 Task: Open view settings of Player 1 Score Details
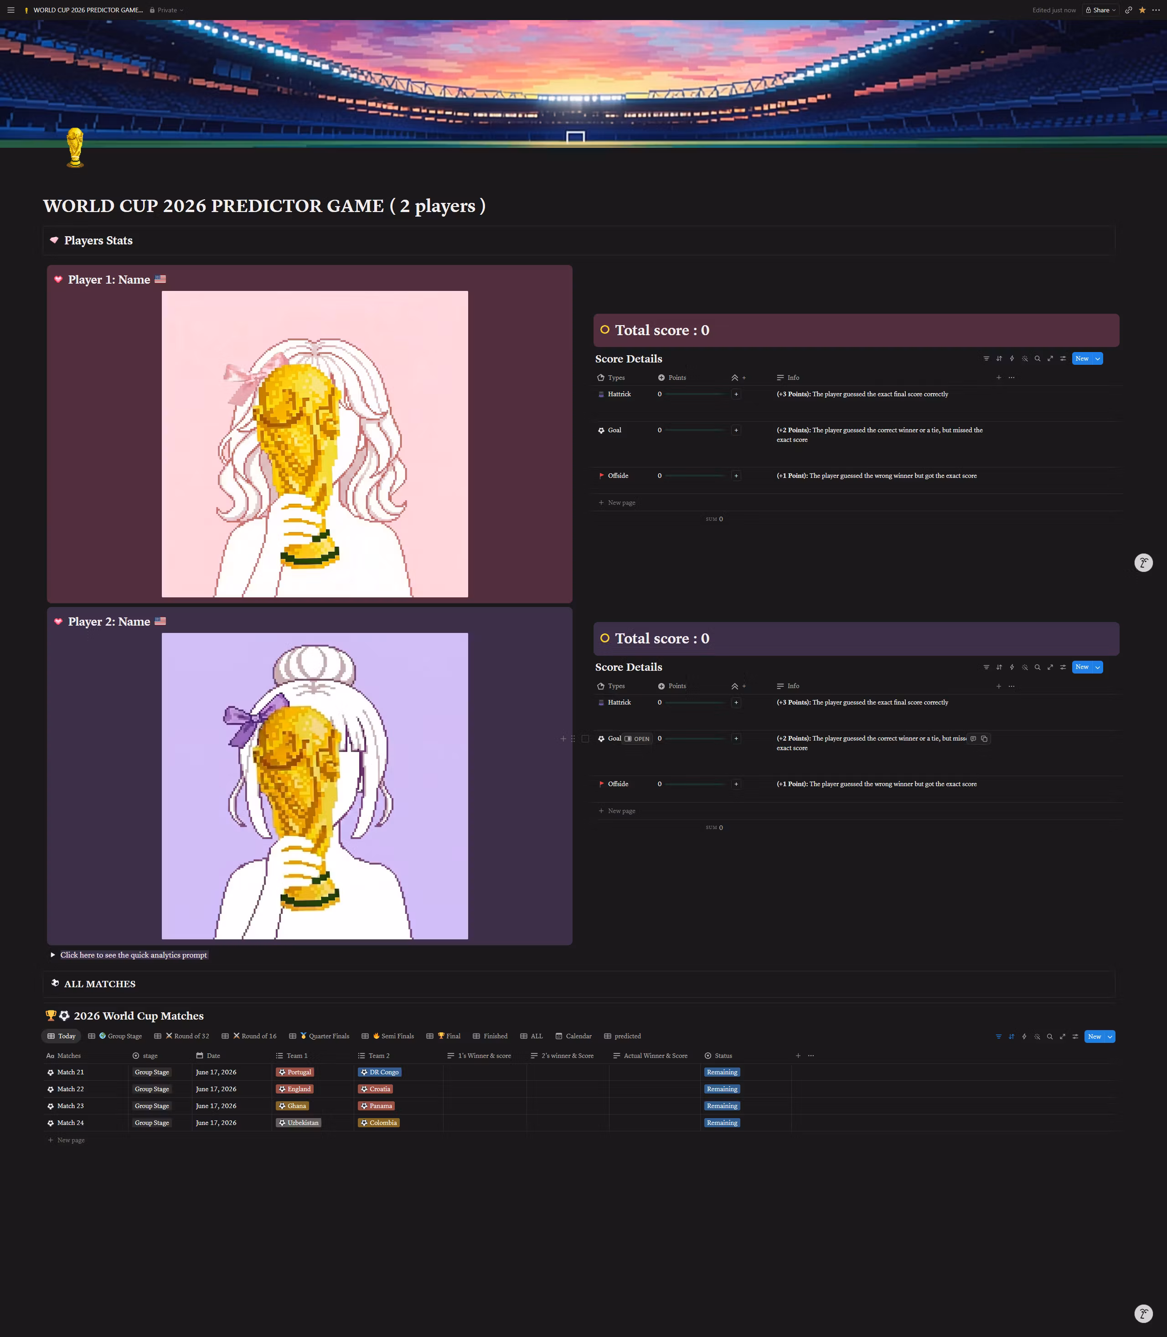point(1064,358)
